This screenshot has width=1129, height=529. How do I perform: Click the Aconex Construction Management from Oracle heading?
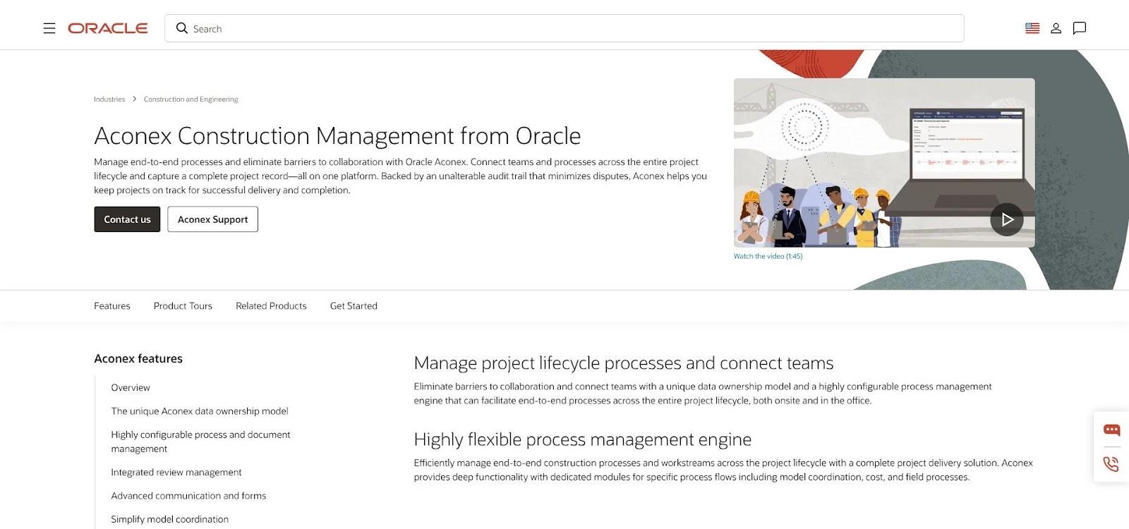[x=337, y=135]
